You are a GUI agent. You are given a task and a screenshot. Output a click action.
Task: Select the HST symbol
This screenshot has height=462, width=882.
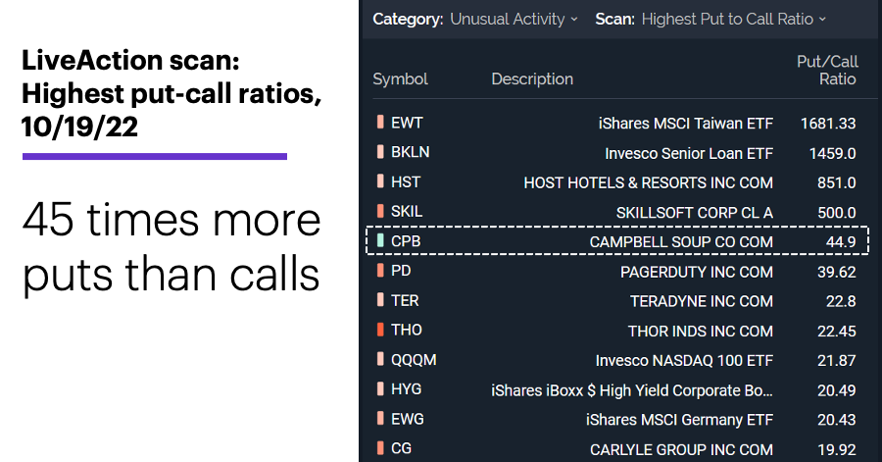(406, 181)
